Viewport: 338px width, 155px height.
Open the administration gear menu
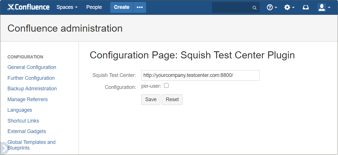289,7
